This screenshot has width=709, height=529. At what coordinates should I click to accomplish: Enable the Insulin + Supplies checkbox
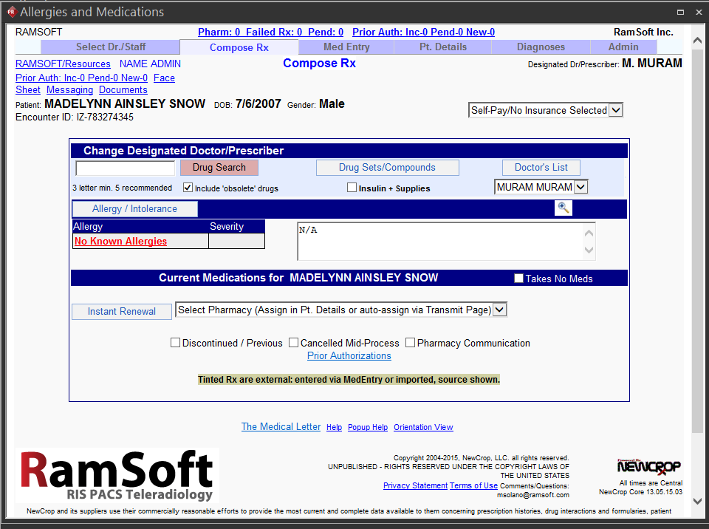point(352,188)
